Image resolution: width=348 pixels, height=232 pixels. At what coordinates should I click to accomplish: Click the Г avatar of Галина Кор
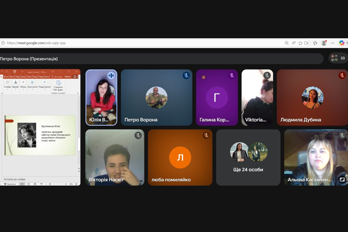point(217,97)
